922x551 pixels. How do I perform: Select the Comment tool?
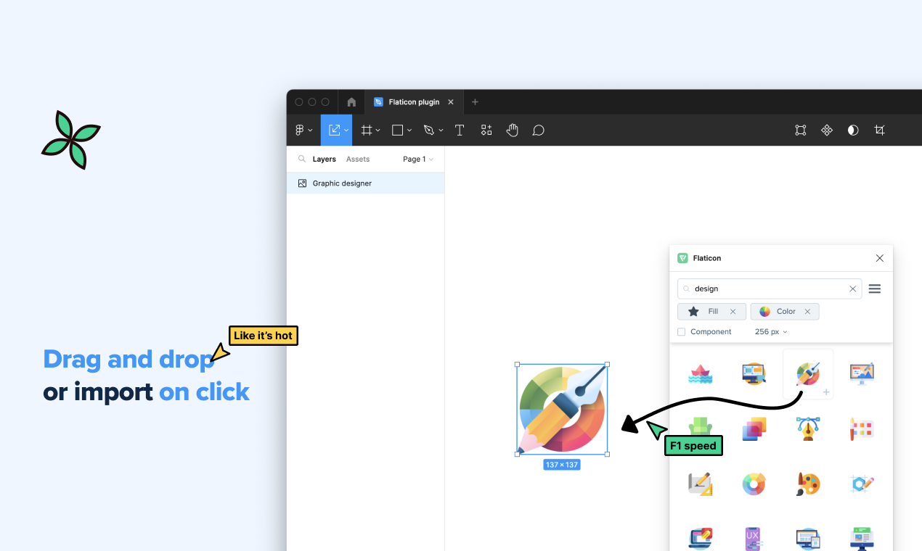(x=538, y=130)
